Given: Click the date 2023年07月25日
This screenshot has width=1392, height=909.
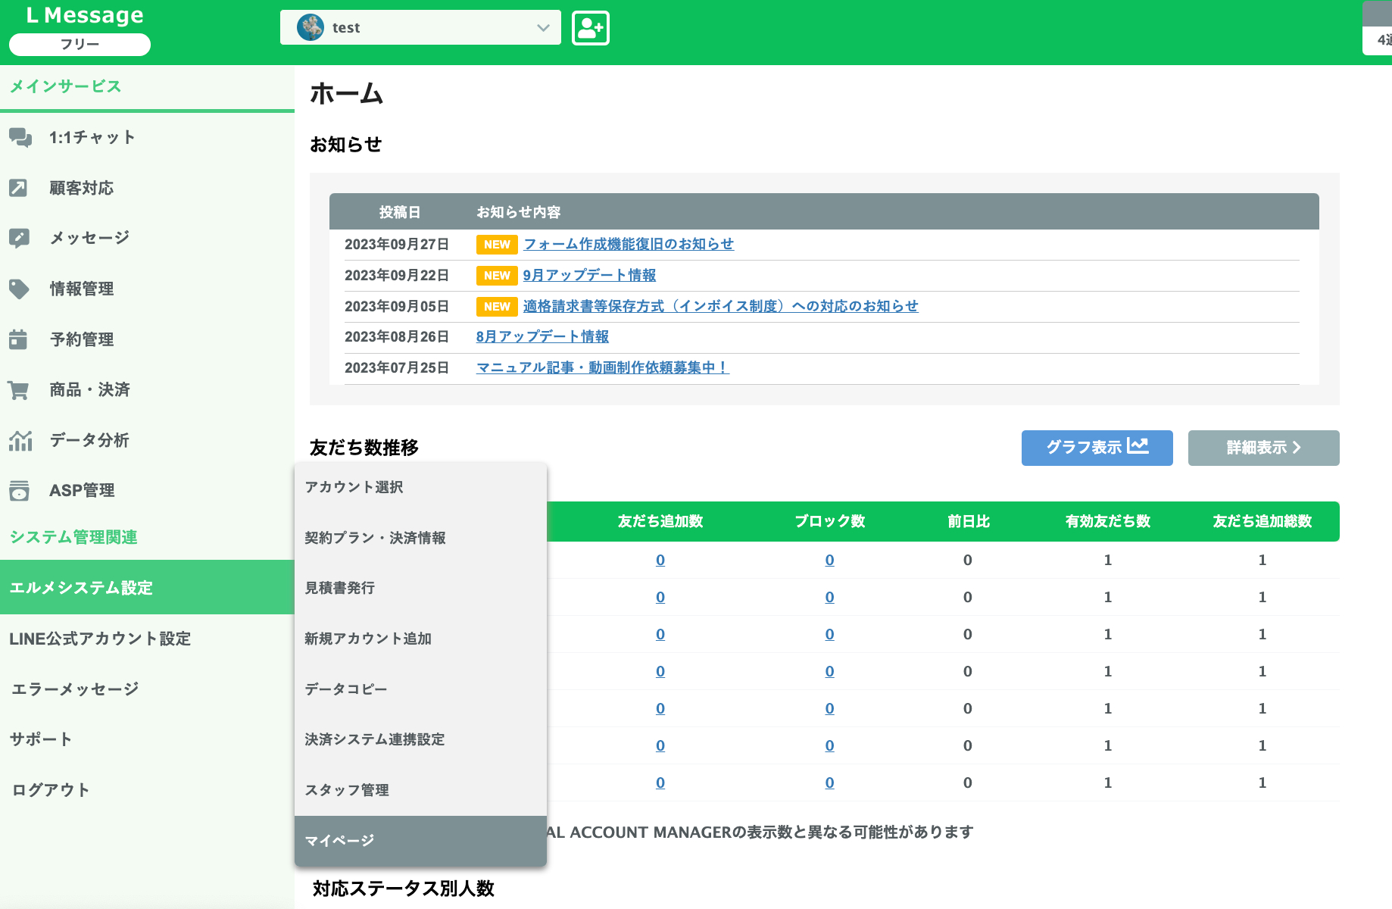Looking at the screenshot, I should tap(397, 367).
